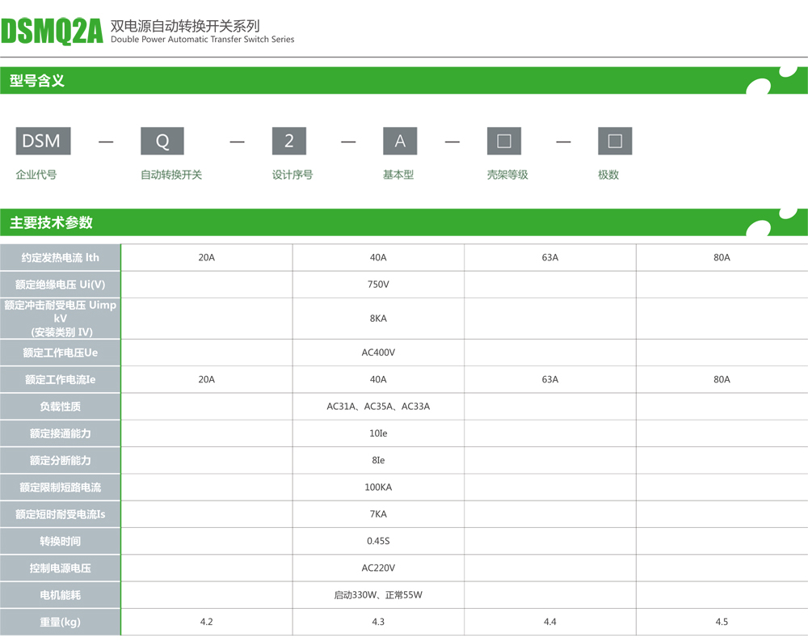Select the 壳架等级 label

[x=507, y=175]
